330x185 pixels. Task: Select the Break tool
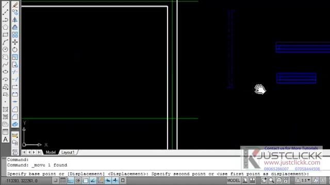(15, 95)
